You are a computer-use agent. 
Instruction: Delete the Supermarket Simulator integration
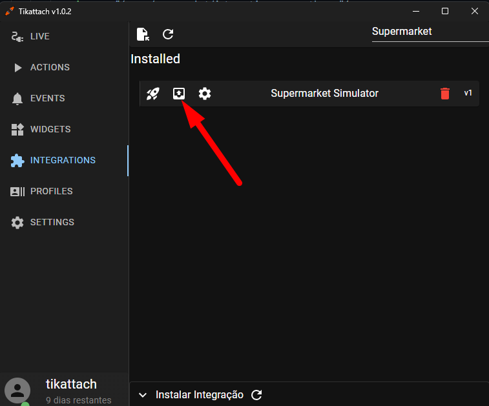[x=445, y=94]
